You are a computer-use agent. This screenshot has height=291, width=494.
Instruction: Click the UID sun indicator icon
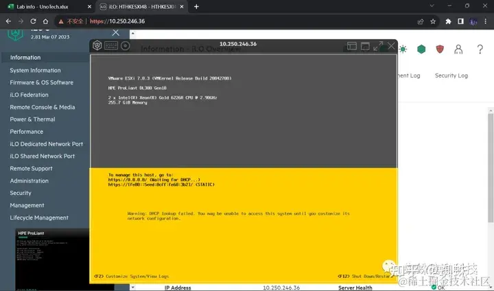tap(403, 49)
